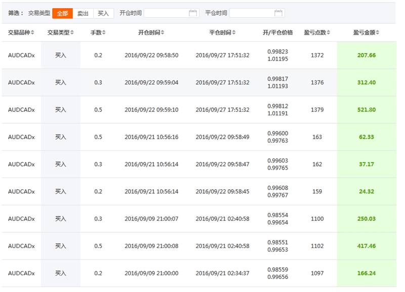Select profit amount 521.80

[x=367, y=110]
